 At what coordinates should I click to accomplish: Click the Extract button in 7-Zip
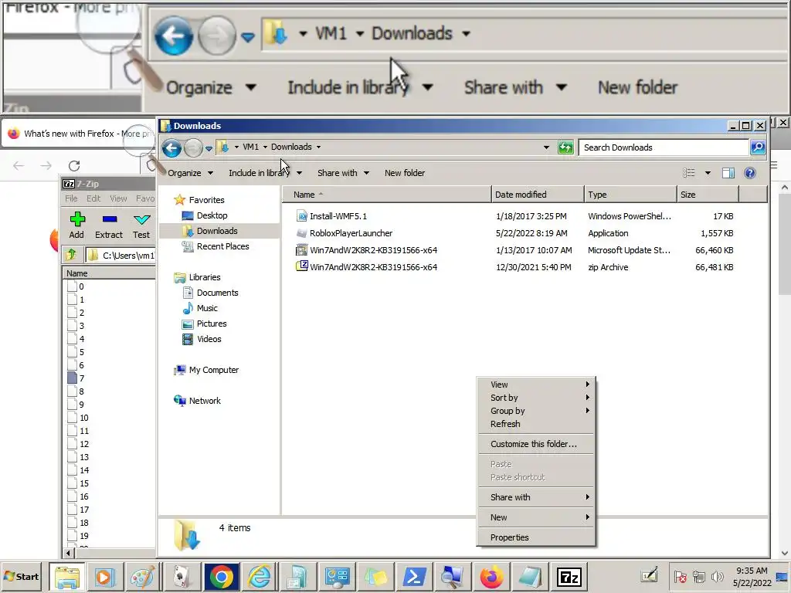point(109,225)
